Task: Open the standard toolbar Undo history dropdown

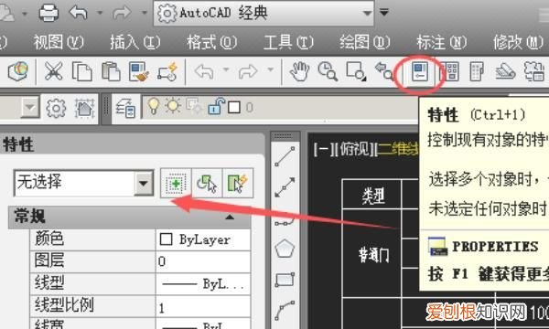Action: 226,70
